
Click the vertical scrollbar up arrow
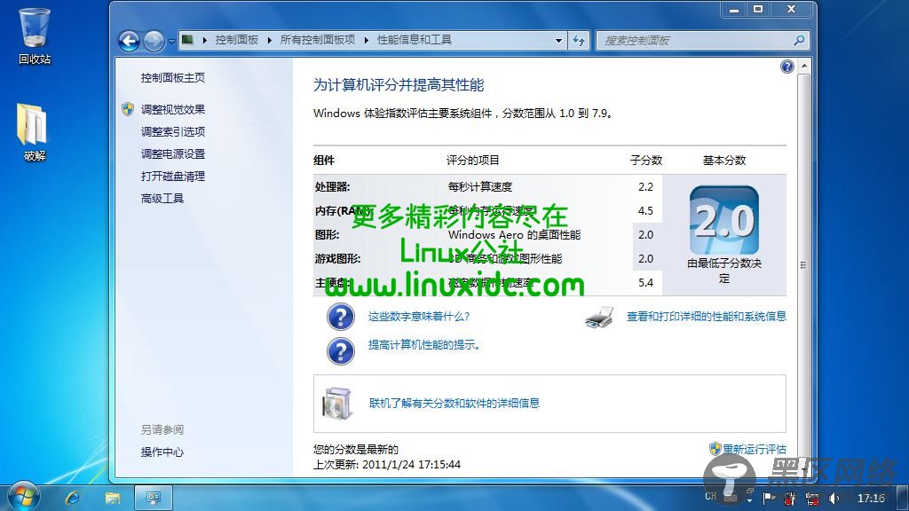pyautogui.click(x=804, y=66)
